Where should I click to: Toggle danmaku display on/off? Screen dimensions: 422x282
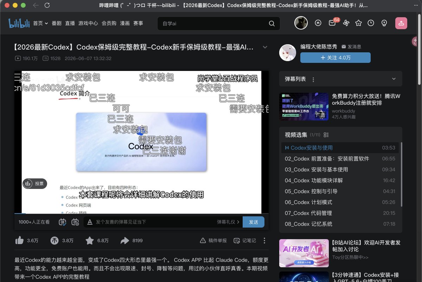63,222
